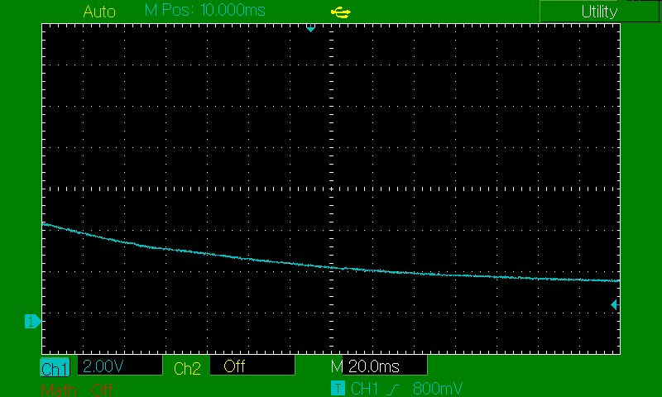The height and width of the screenshot is (397, 662).
Task: Select the horizontal trigger position marker
Action: pos(311,28)
